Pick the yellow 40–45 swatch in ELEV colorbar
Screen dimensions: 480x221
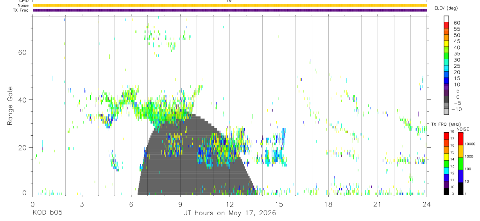click(446, 44)
